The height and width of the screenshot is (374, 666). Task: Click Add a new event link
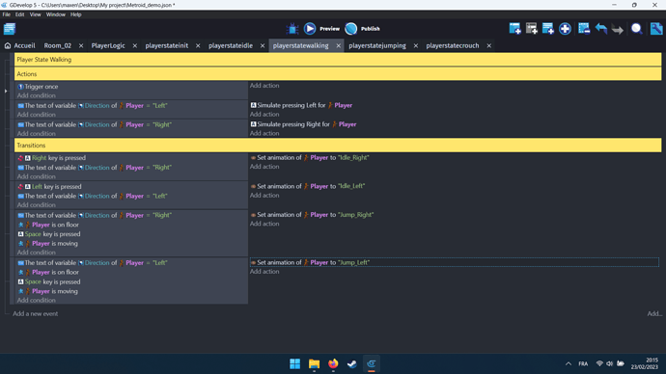coord(36,314)
